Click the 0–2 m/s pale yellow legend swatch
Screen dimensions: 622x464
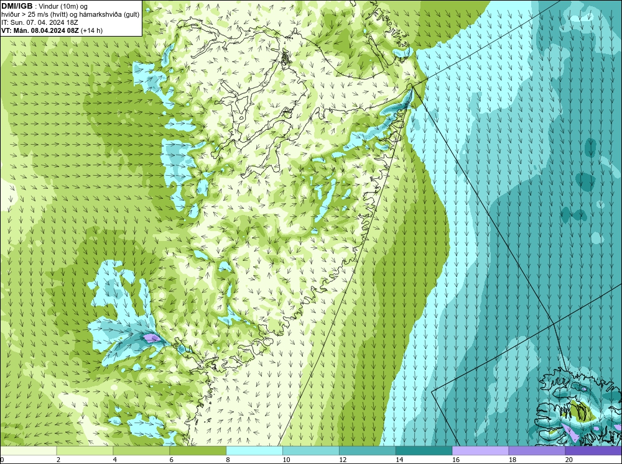(28, 451)
